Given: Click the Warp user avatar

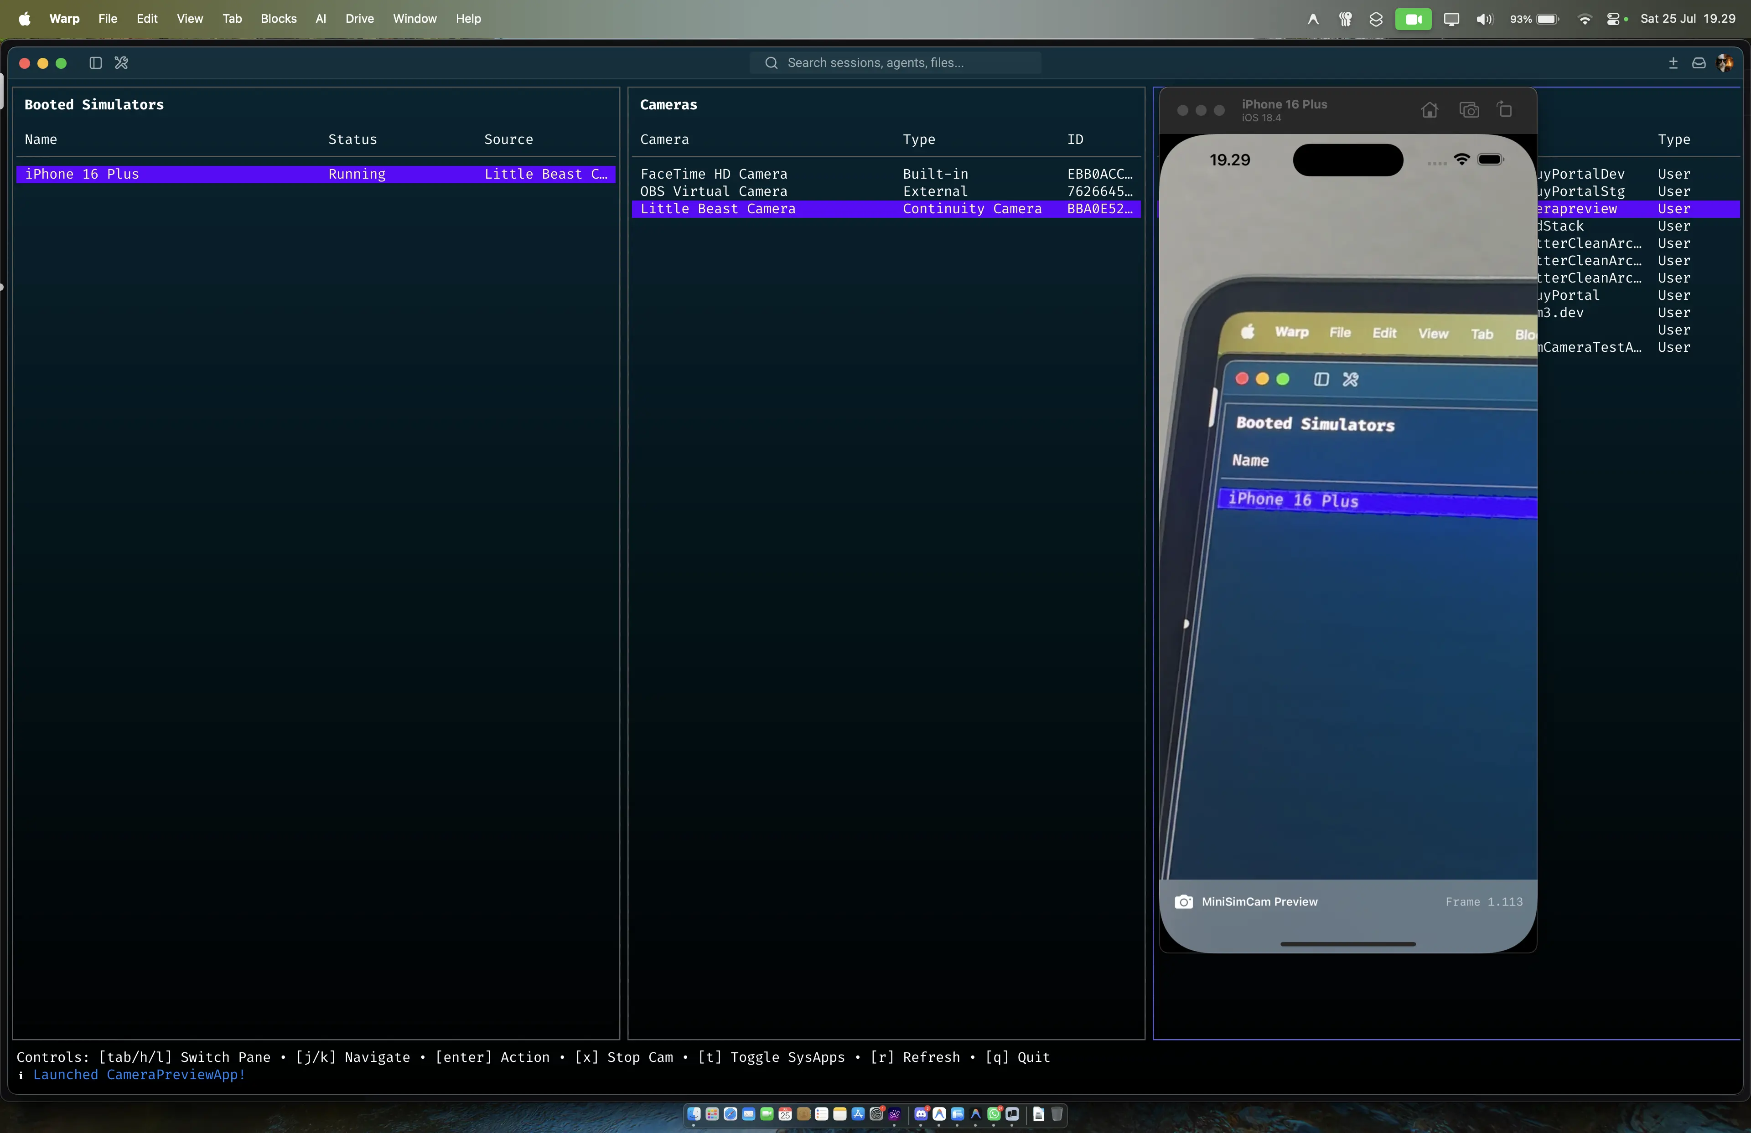Looking at the screenshot, I should pyautogui.click(x=1725, y=63).
